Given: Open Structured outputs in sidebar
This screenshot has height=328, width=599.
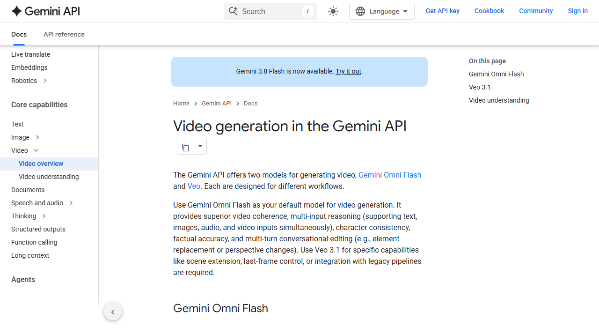Looking at the screenshot, I should [38, 229].
